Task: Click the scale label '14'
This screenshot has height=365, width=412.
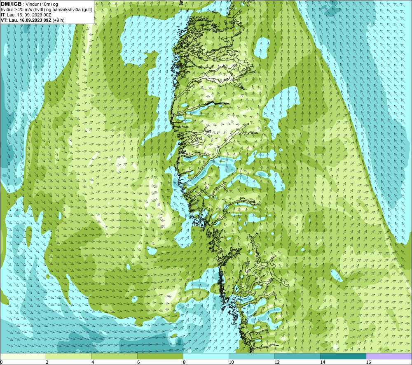Action: pyautogui.click(x=323, y=363)
